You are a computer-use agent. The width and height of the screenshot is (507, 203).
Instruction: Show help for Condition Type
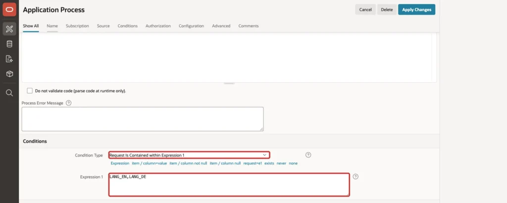(308, 155)
